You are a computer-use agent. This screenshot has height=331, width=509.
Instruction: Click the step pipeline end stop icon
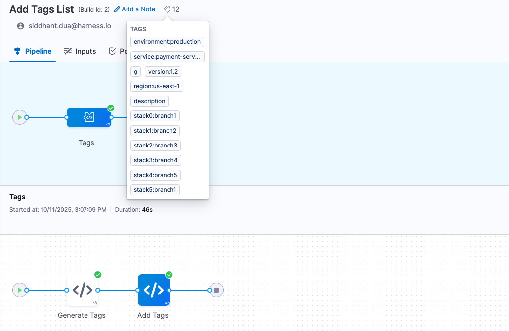[216, 290]
